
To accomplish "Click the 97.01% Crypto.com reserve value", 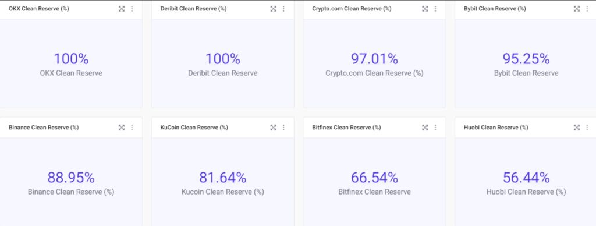I will pyautogui.click(x=374, y=59).
